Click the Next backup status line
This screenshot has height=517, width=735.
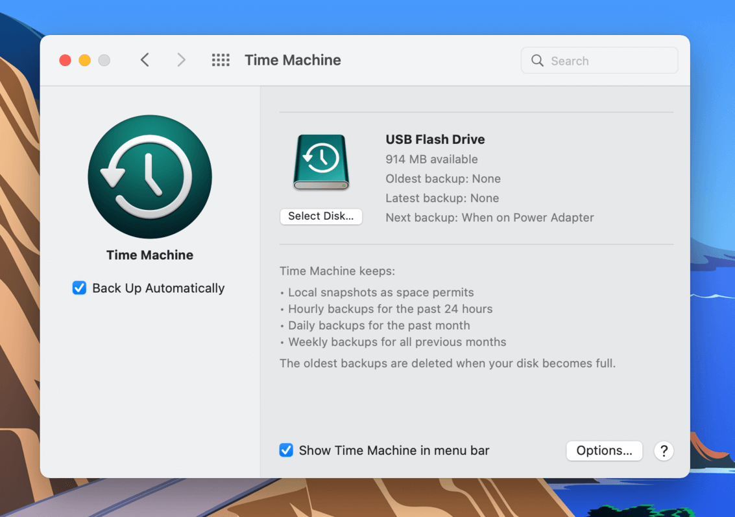pos(490,218)
